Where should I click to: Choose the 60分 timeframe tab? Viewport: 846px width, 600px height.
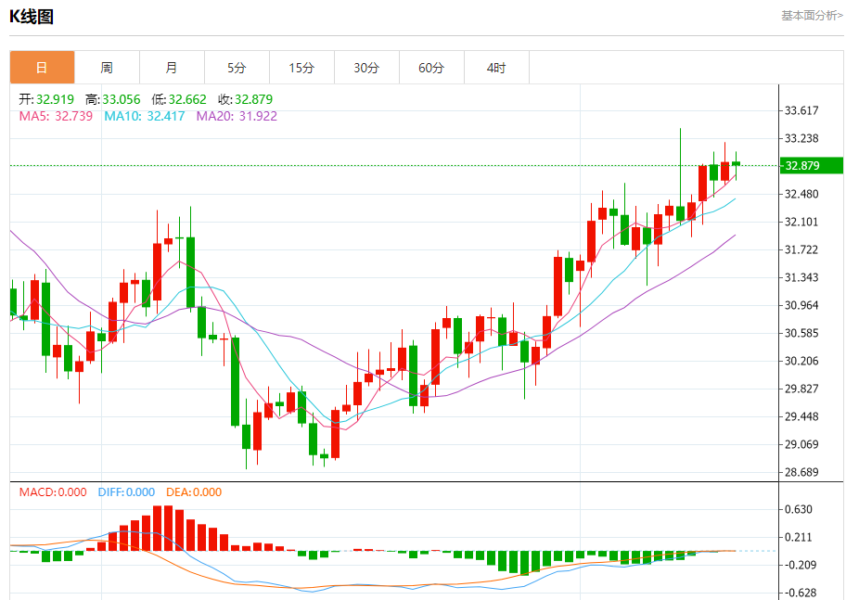(x=431, y=68)
